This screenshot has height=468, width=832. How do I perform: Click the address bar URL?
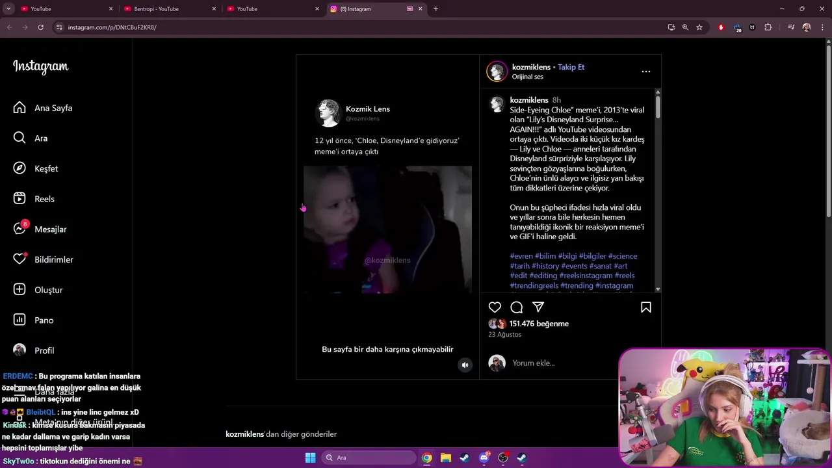pos(112,27)
